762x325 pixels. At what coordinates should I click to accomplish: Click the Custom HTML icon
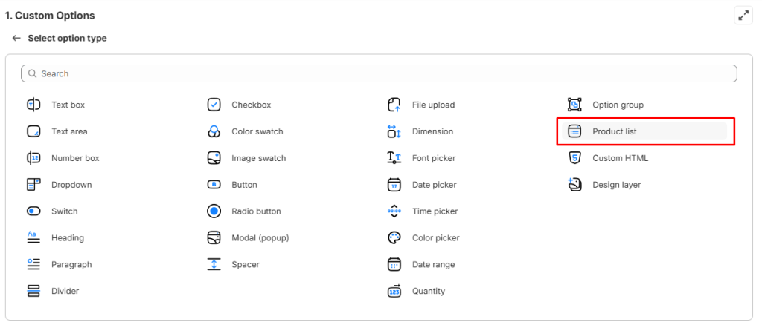click(x=574, y=158)
